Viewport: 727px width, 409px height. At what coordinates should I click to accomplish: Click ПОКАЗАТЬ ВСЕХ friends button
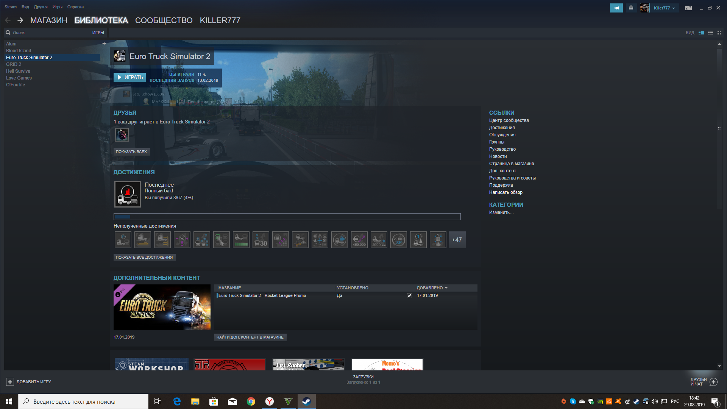click(131, 151)
